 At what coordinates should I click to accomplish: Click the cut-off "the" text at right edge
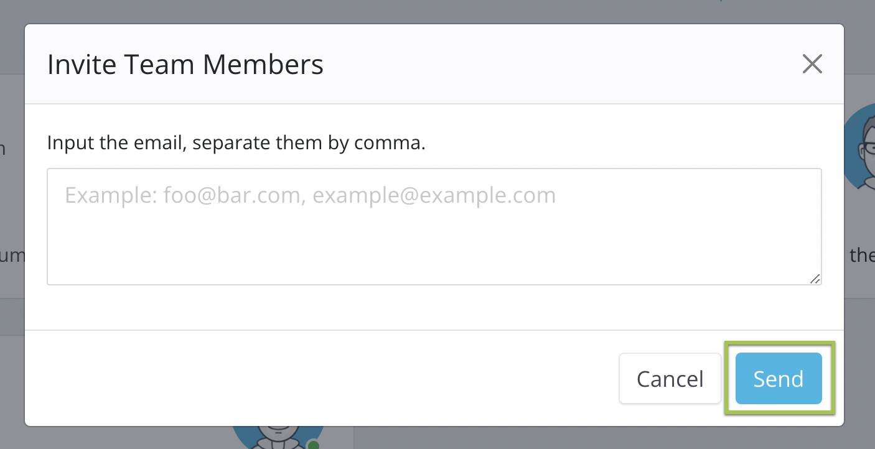pyautogui.click(x=863, y=255)
